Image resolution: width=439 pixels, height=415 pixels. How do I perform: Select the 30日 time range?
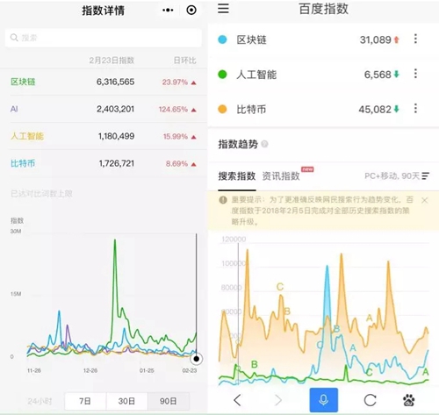coord(126,401)
